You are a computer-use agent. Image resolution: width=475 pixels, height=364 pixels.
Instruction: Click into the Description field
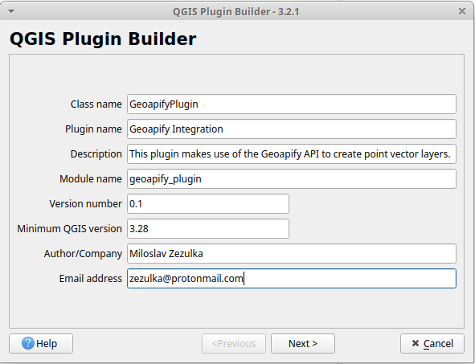pos(292,153)
